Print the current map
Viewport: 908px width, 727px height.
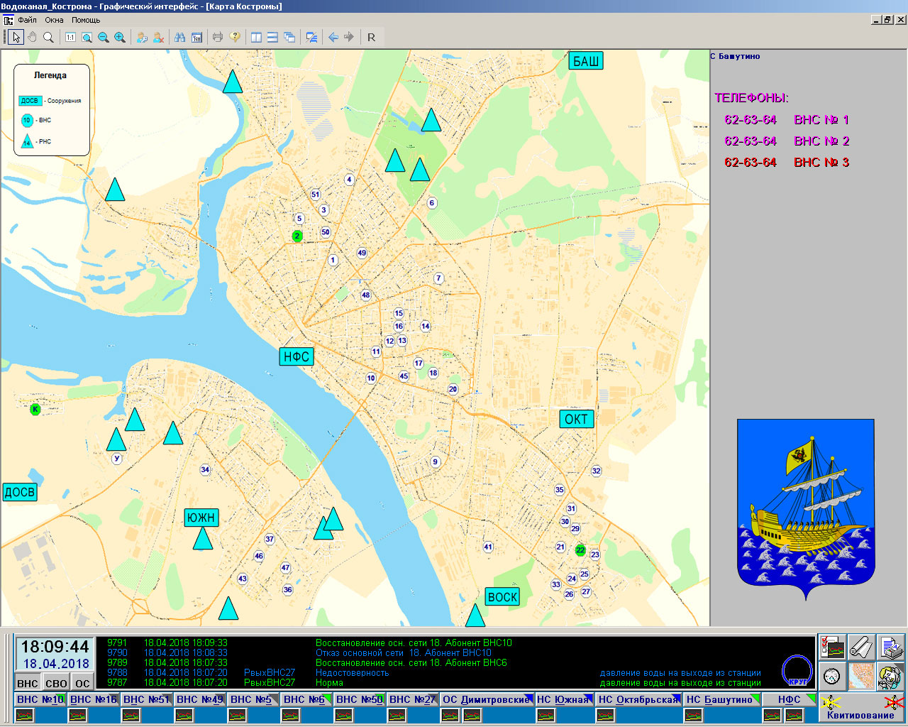pyautogui.click(x=218, y=37)
